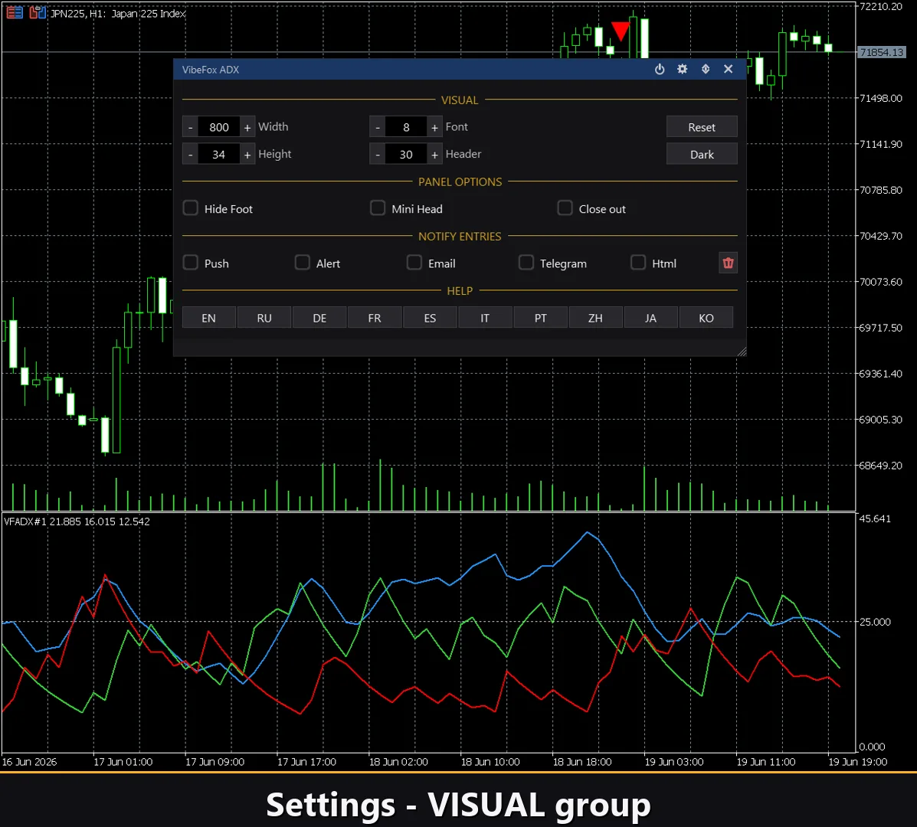Click the Width input field showing 800
917x827 pixels.
pyautogui.click(x=219, y=127)
